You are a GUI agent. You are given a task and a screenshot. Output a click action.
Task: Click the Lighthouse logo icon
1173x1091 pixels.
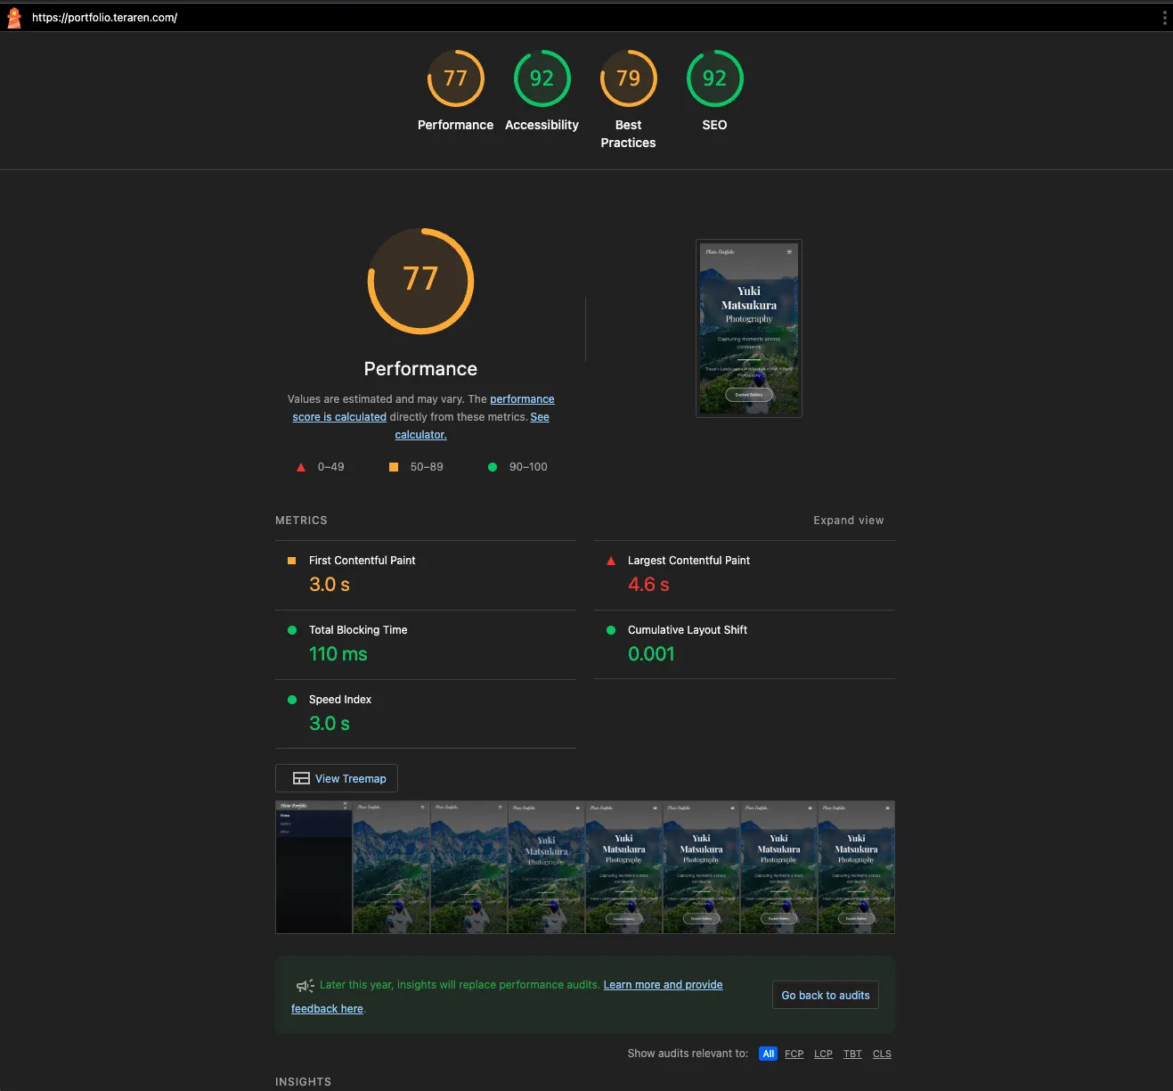(14, 18)
